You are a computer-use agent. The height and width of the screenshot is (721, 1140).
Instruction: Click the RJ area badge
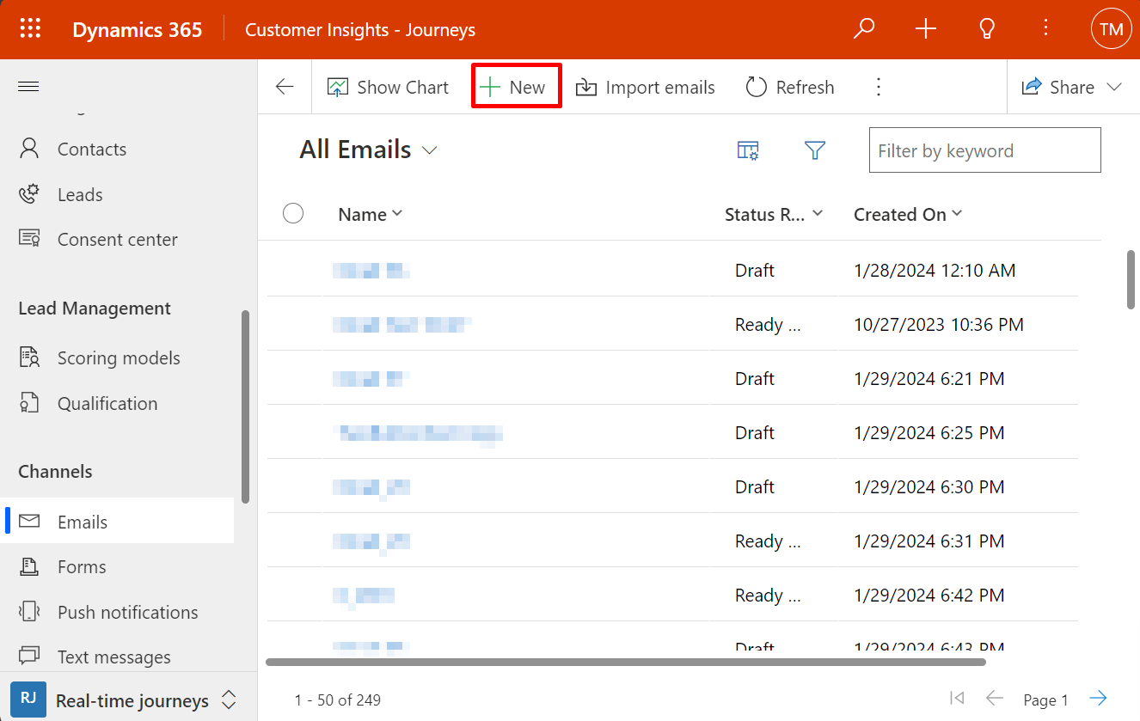click(x=28, y=700)
